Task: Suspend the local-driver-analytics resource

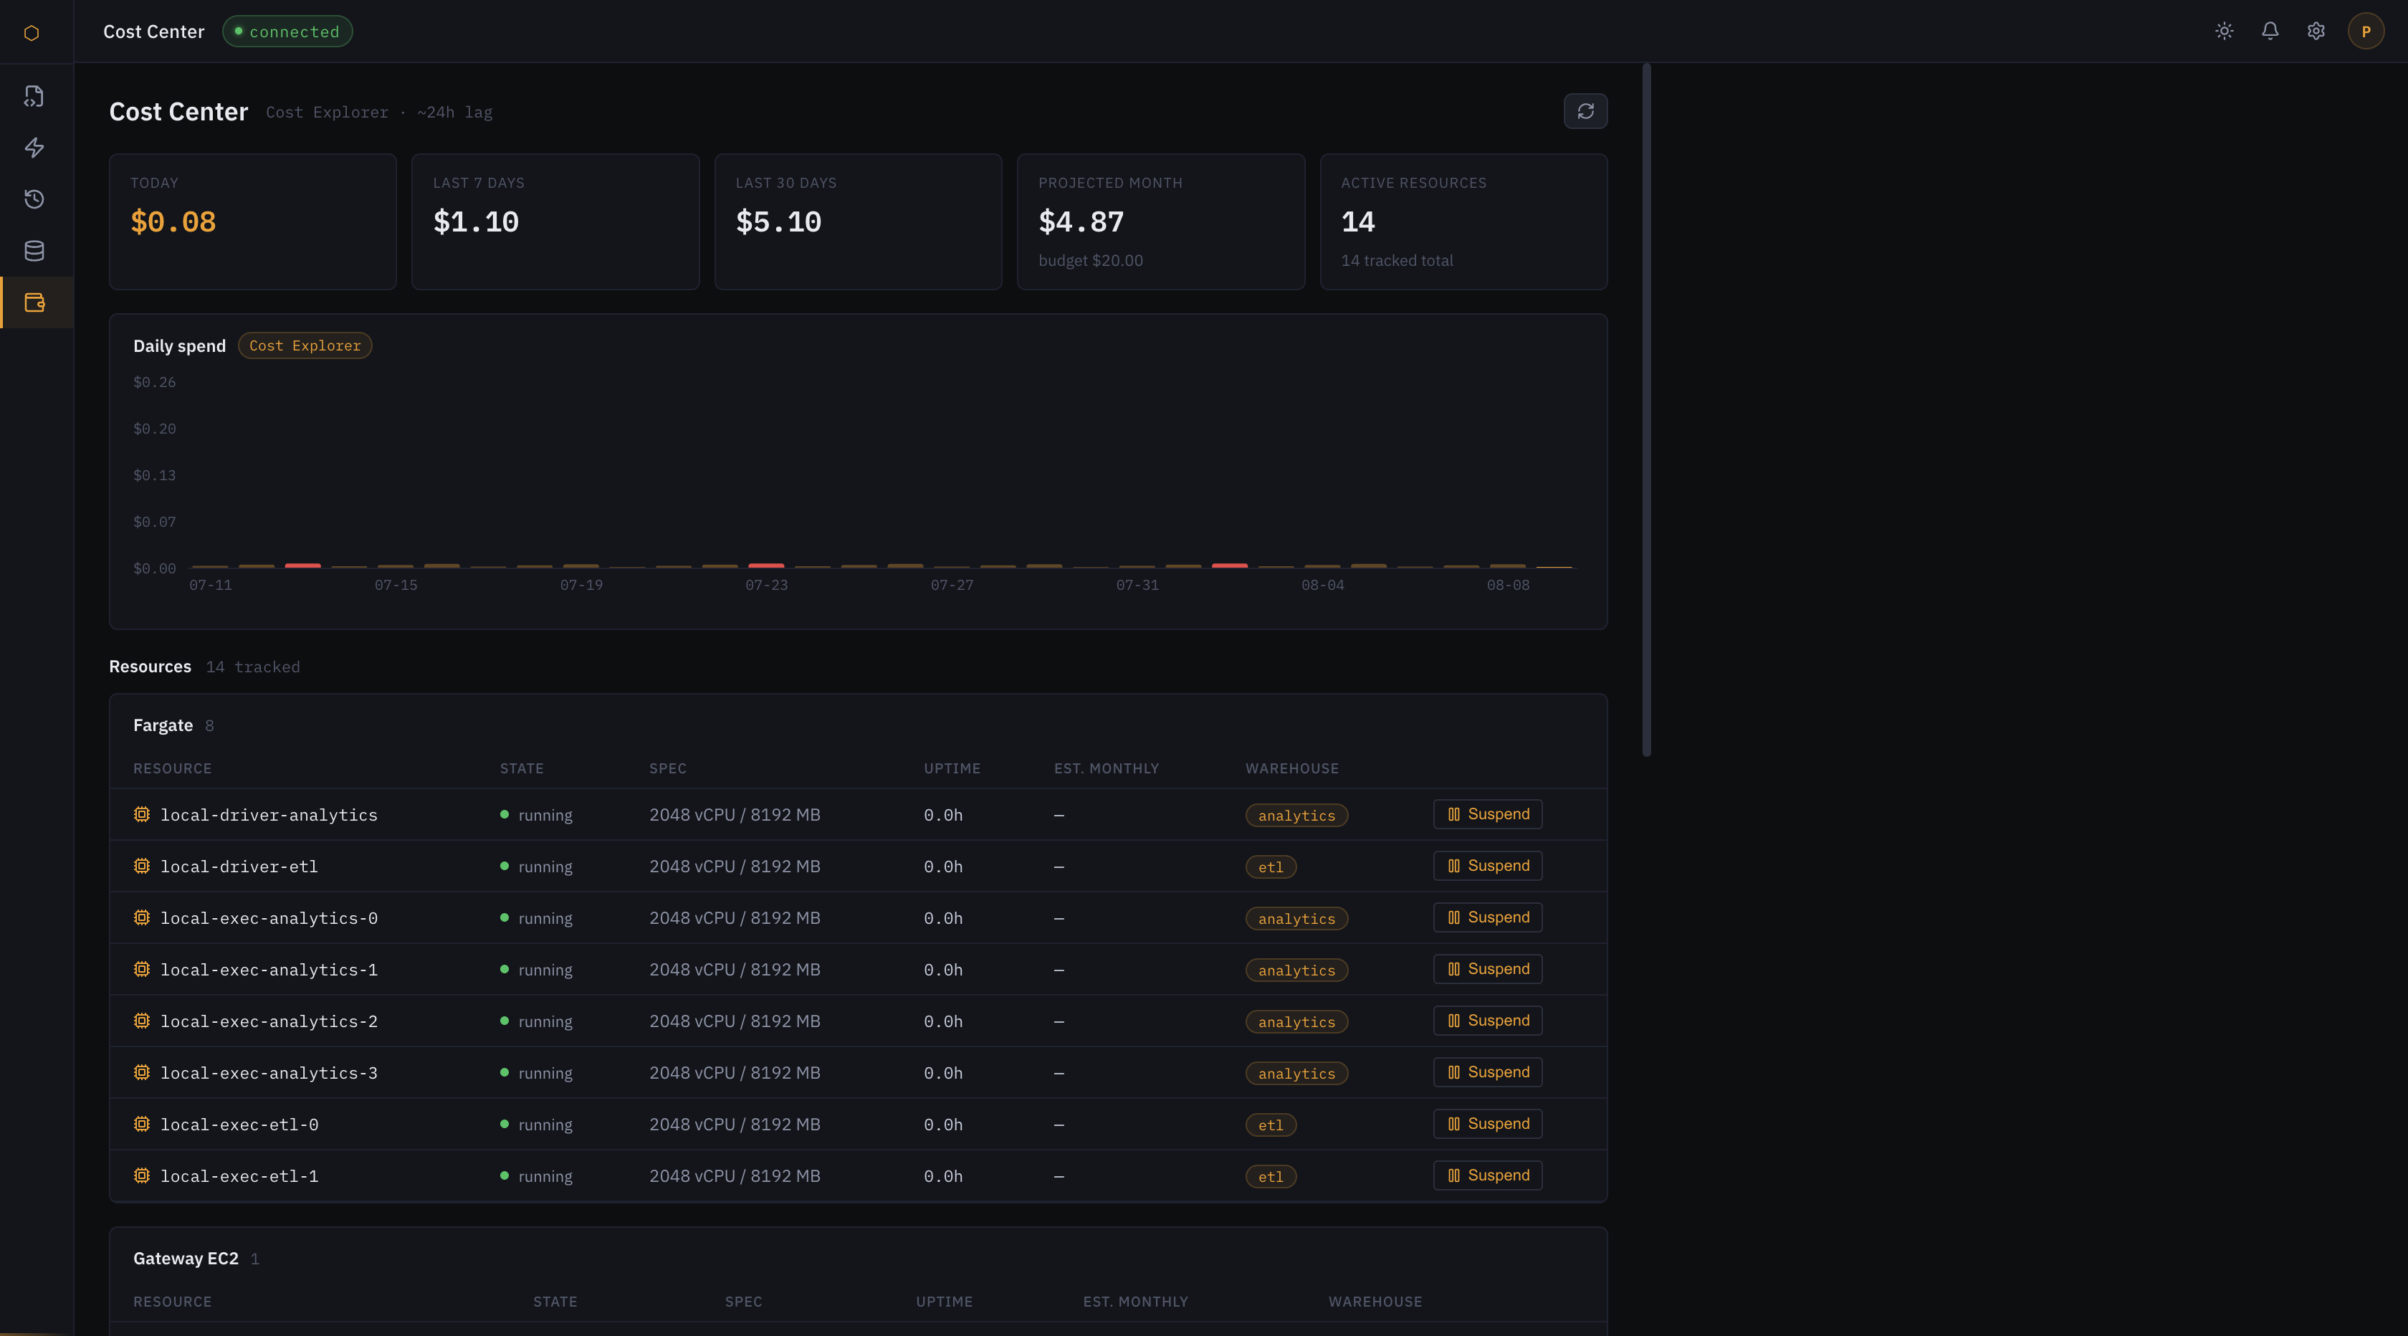Action: coord(1487,814)
